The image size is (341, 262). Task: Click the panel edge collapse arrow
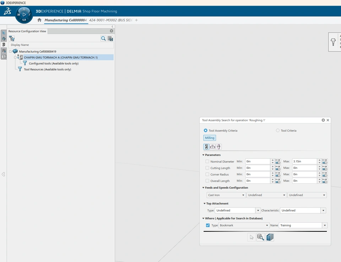3,174
